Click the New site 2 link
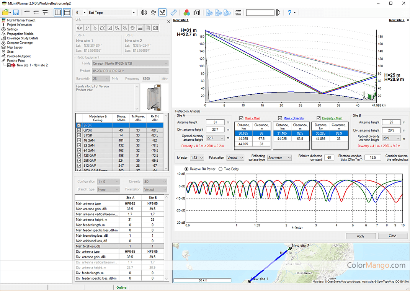This screenshot has height=291, width=410. (396, 20)
